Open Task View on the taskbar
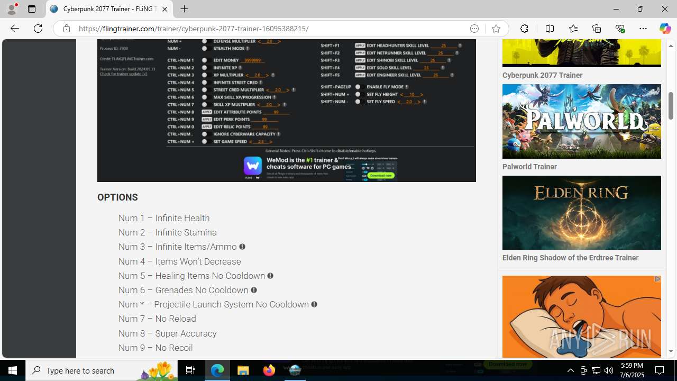This screenshot has height=381, width=677. pos(190,370)
